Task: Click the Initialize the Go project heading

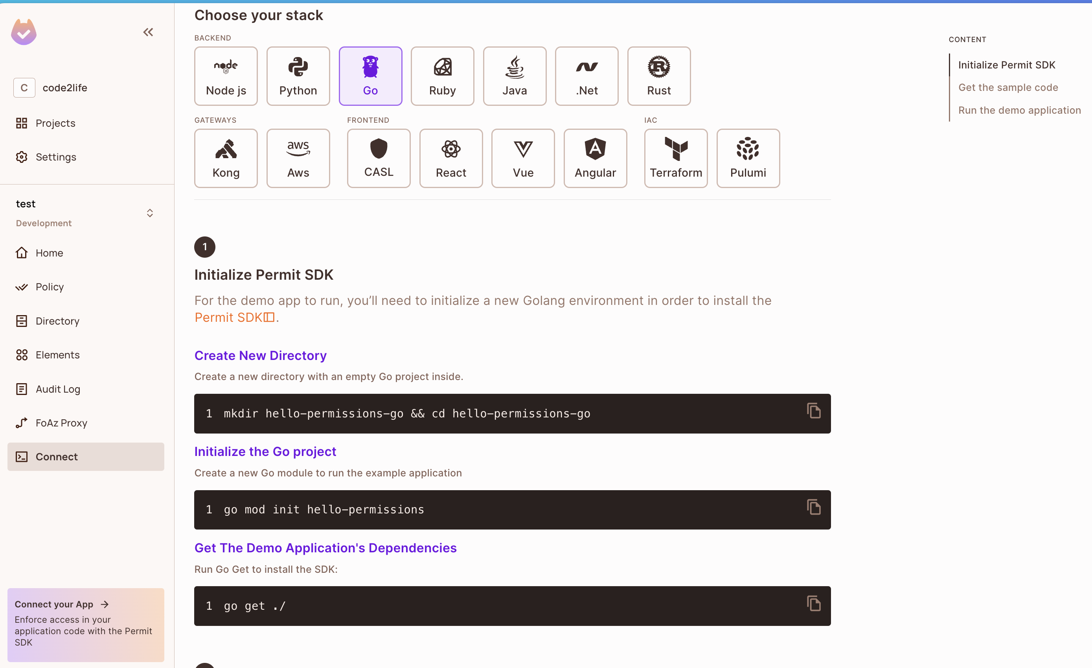Action: (x=265, y=452)
